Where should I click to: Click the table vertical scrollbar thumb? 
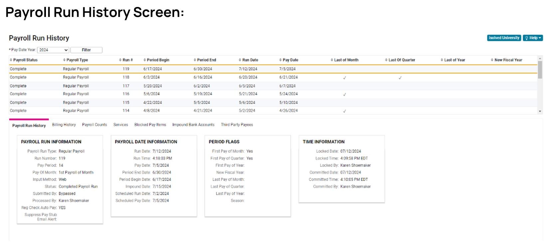540,70
